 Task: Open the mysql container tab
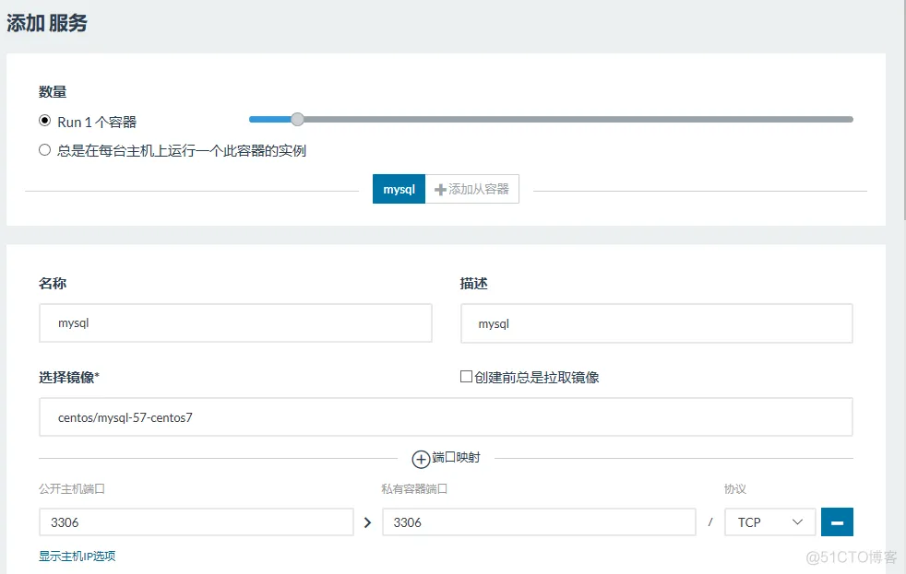point(399,189)
